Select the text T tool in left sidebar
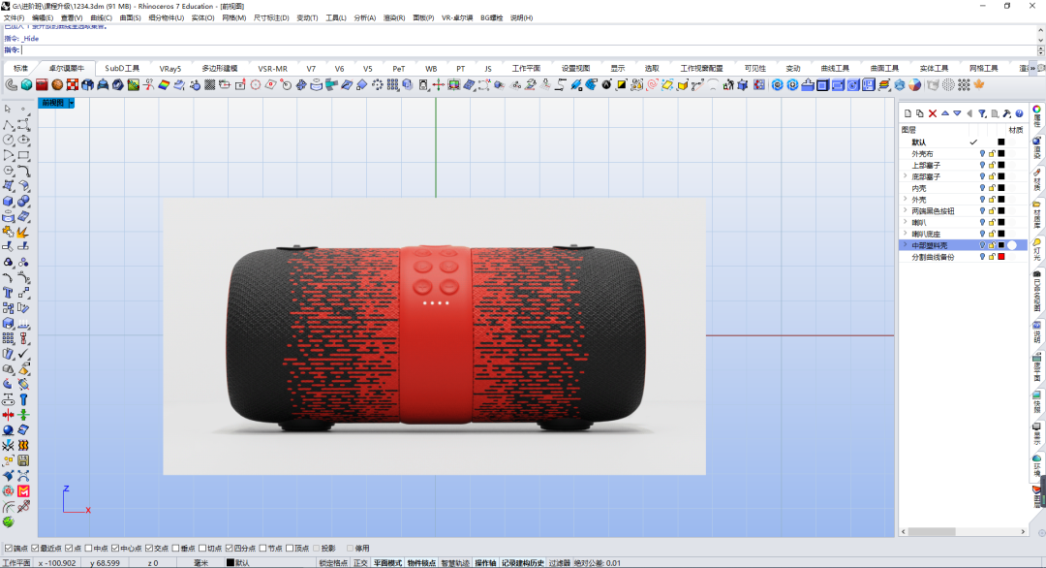Image resolution: width=1046 pixels, height=568 pixels. [8, 293]
